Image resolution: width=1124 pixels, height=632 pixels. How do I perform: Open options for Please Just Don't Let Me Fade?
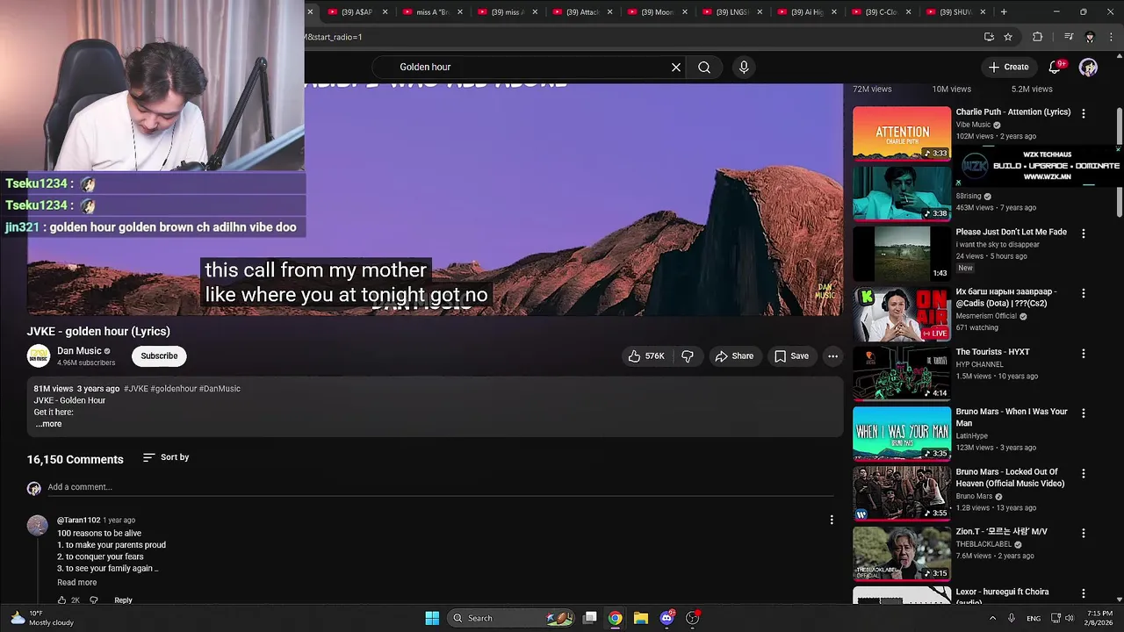tap(1084, 233)
